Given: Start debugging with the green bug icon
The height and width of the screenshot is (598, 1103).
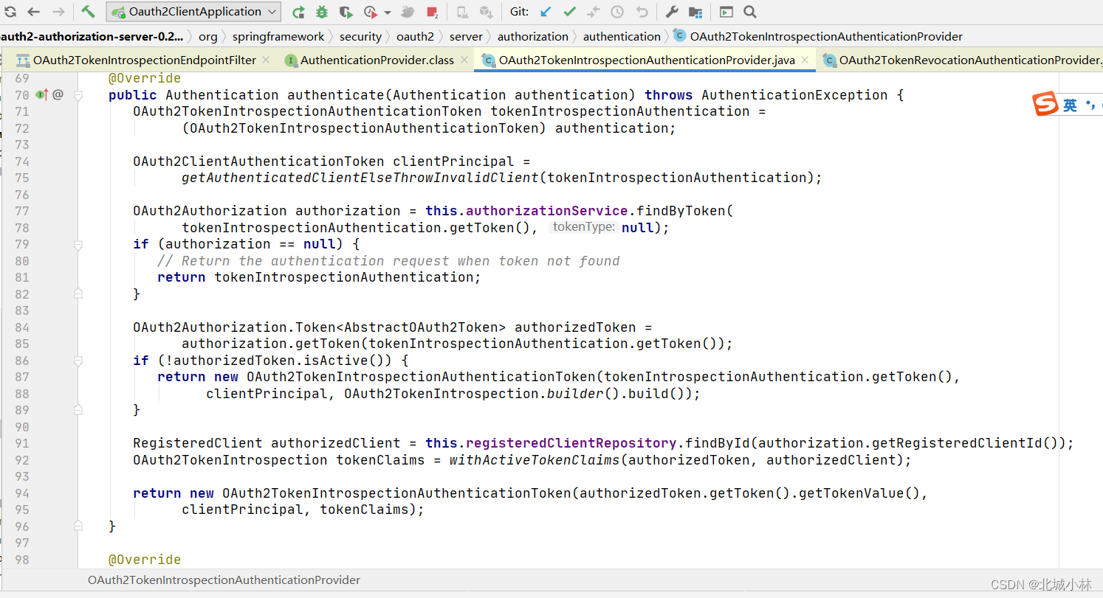Looking at the screenshot, I should tap(322, 12).
